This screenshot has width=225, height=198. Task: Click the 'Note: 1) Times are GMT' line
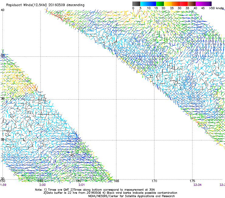(95, 190)
